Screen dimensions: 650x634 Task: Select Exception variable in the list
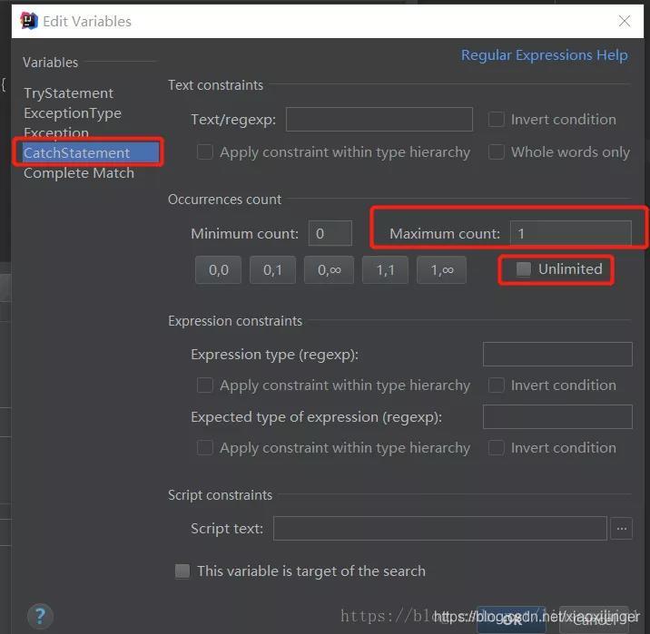point(56,132)
